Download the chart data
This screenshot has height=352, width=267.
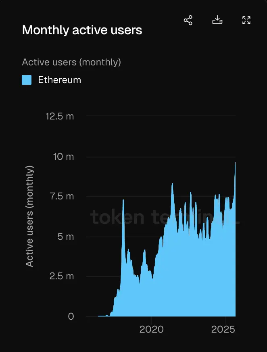pos(217,20)
